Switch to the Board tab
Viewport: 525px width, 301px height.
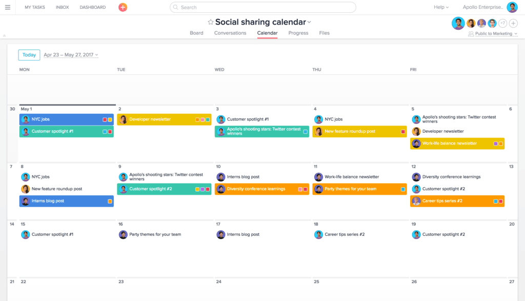pyautogui.click(x=196, y=33)
